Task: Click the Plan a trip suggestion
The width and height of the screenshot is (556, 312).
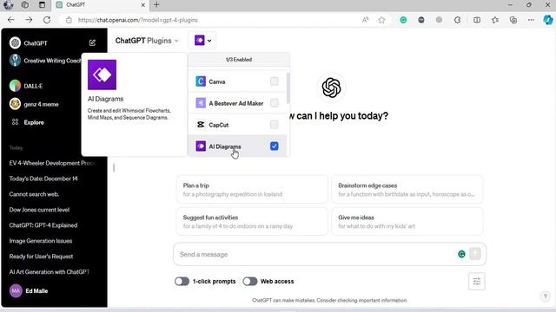Action: [x=252, y=190]
